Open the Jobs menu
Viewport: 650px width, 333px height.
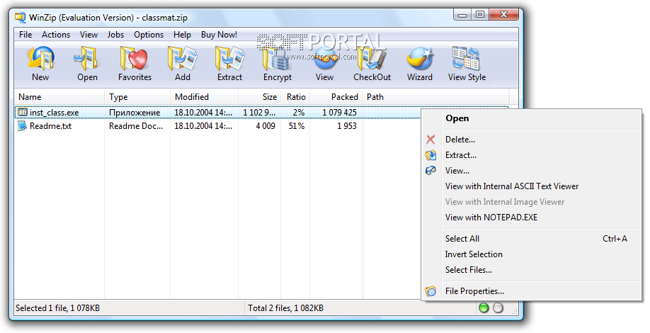pyautogui.click(x=115, y=35)
